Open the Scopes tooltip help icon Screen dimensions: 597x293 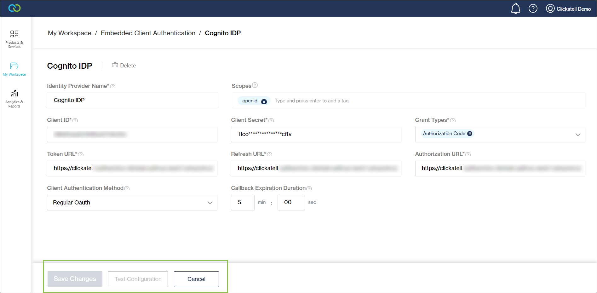coord(255,85)
